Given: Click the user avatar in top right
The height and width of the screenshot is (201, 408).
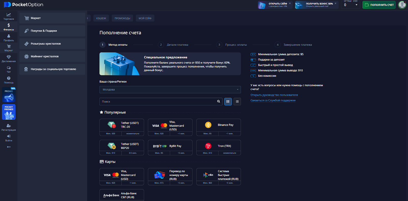Looking at the screenshot, I should (x=402, y=5).
